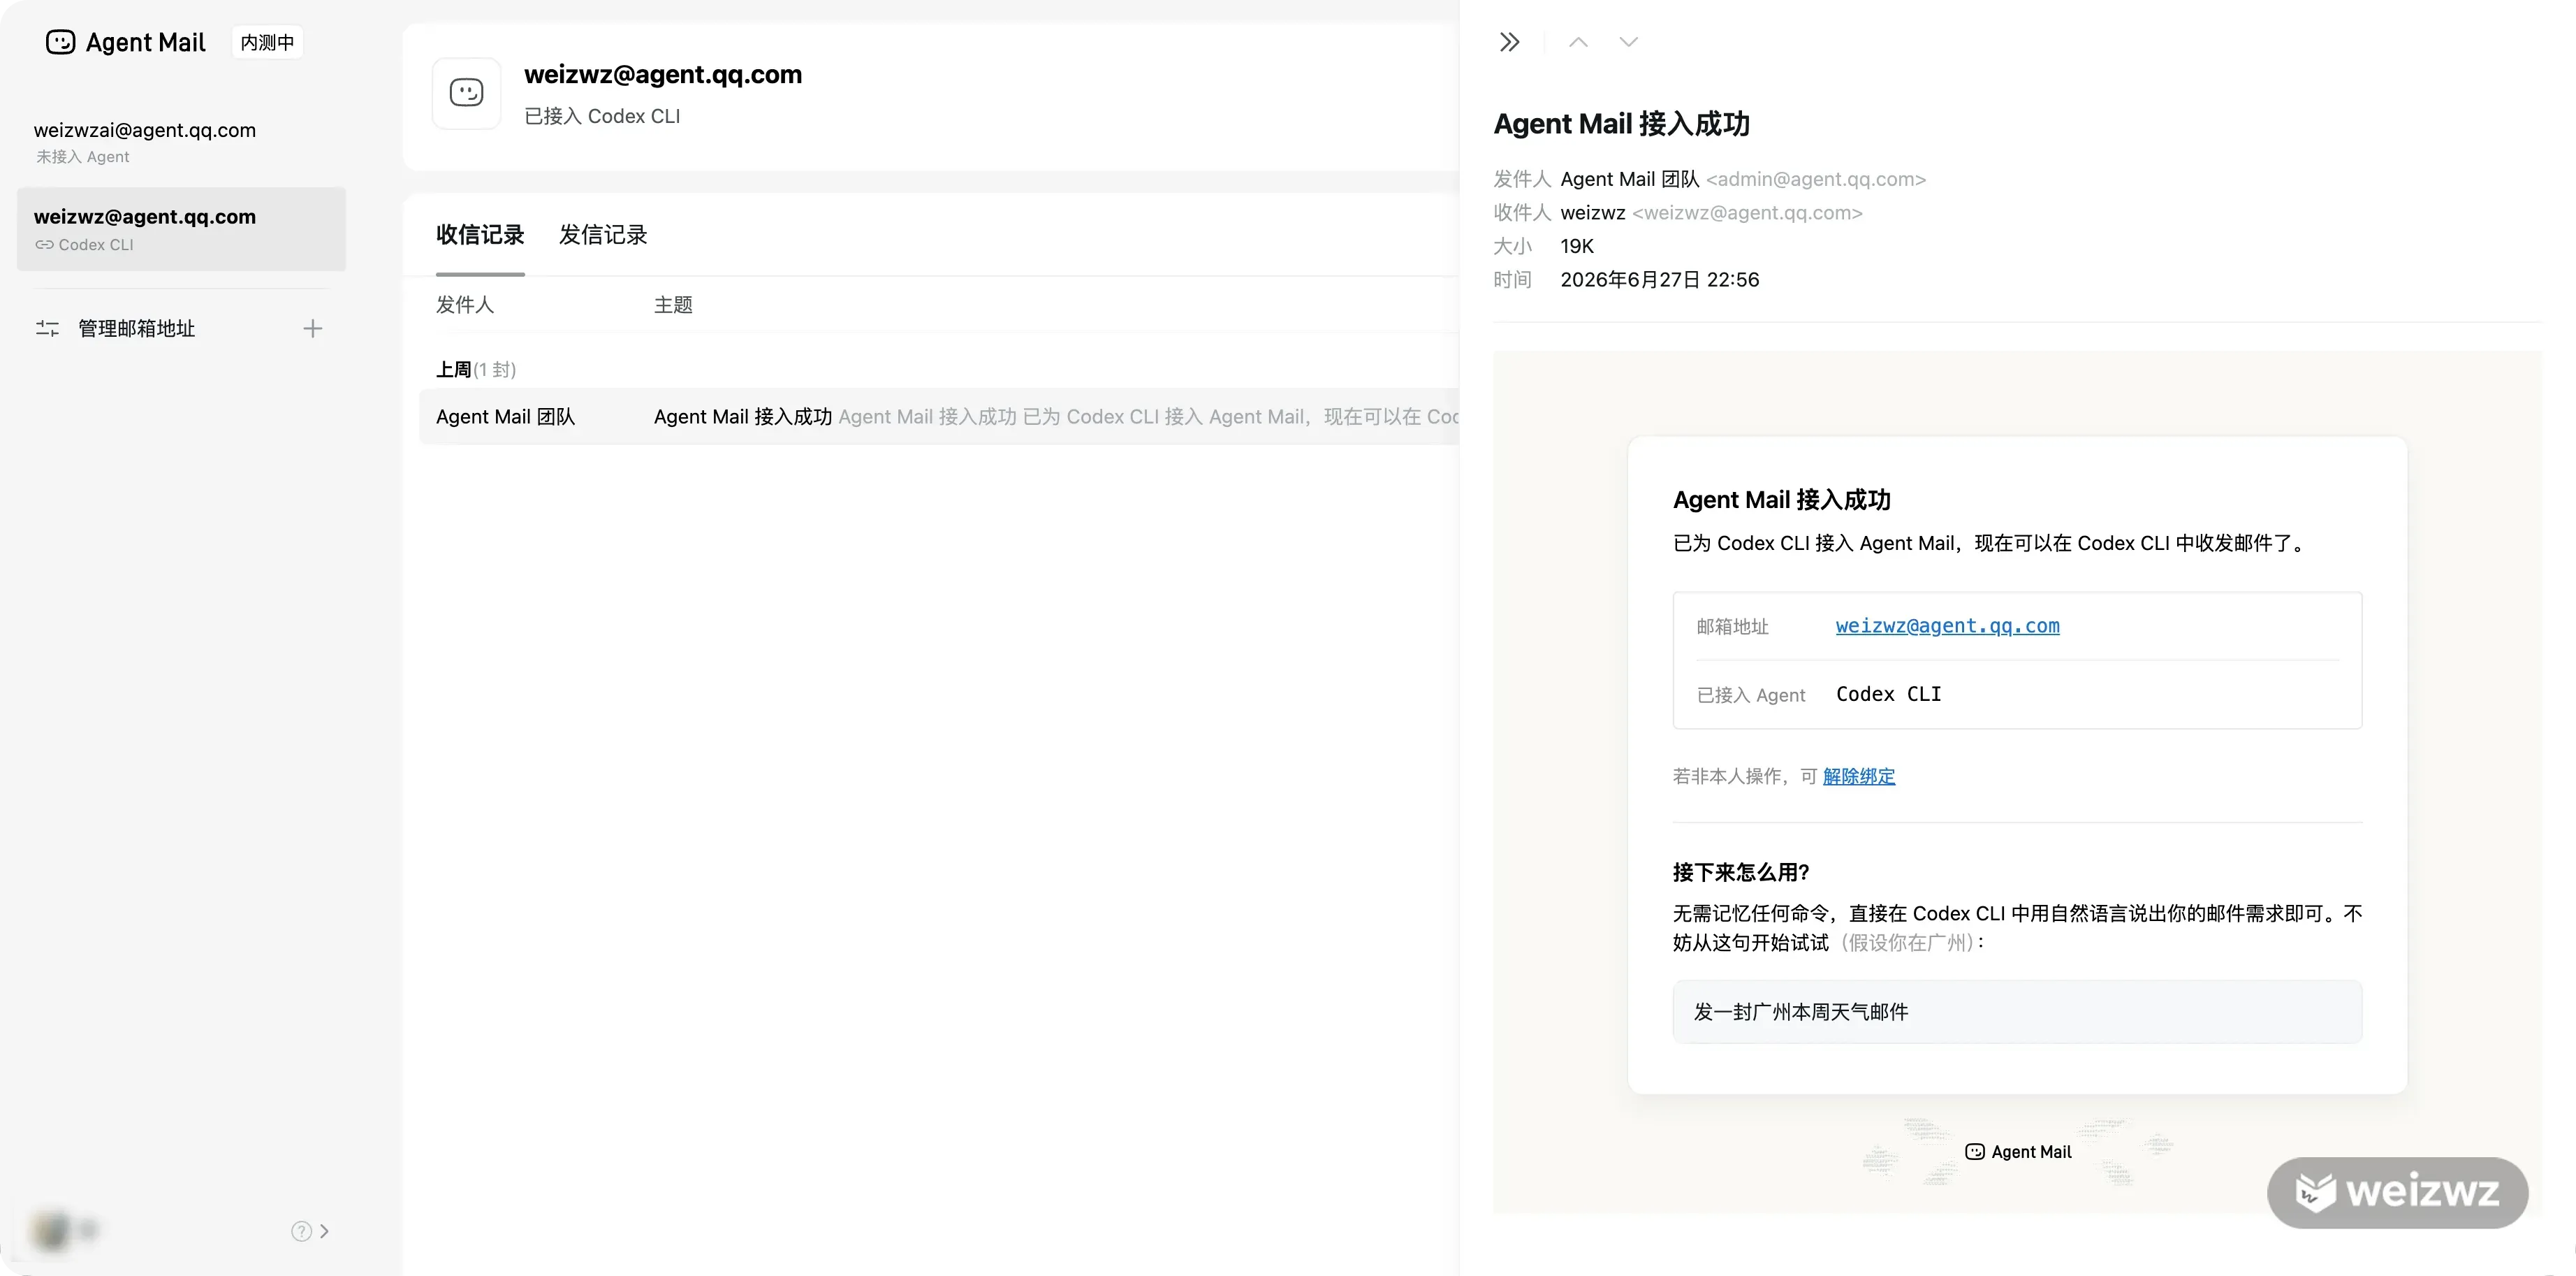2576x1276 pixels.
Task: Click the plus icon to add mailbox address
Action: point(312,328)
